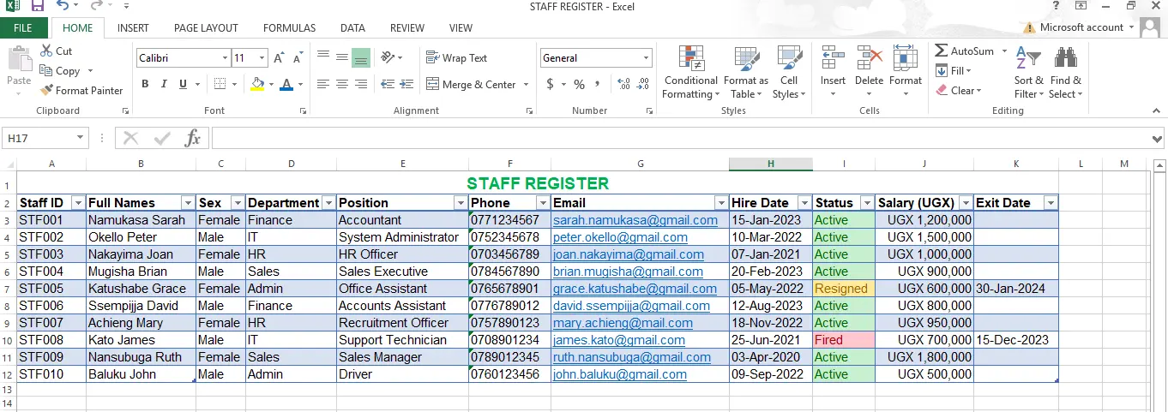Screen dimensions: 1168x412
Task: Open the Borders dropdown arrow
Action: click(235, 84)
